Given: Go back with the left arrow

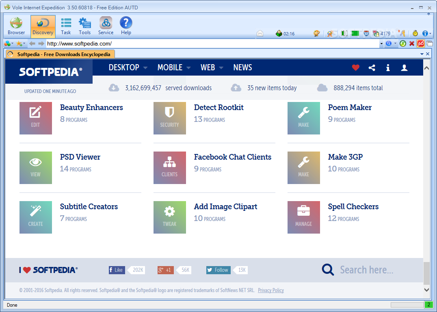Looking at the screenshot, I should [32, 43].
